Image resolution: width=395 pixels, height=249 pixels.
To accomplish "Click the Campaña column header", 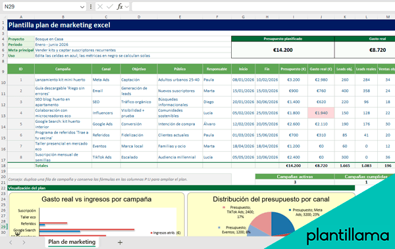I will coord(63,69).
